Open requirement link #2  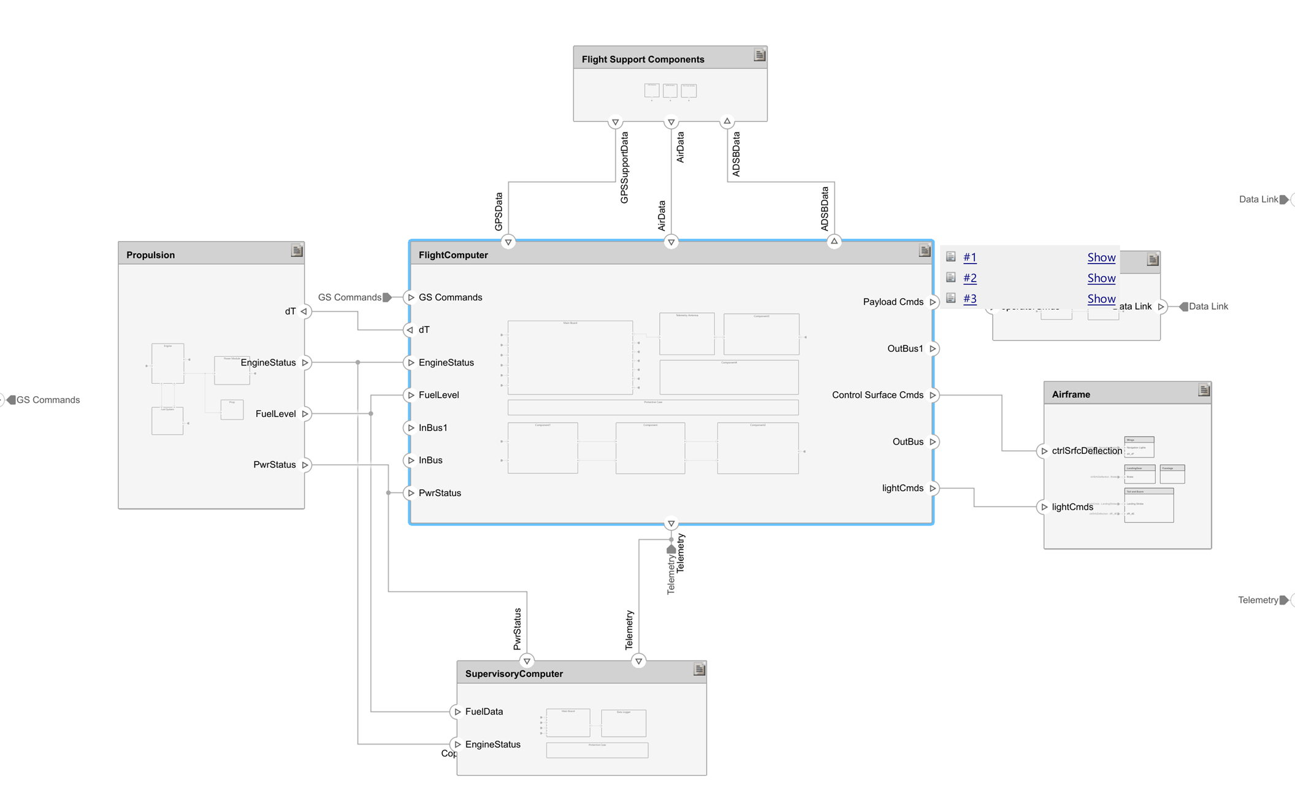click(x=970, y=278)
